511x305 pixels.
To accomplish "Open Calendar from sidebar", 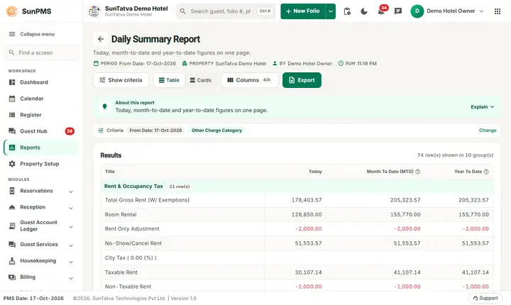I will point(41,99).
